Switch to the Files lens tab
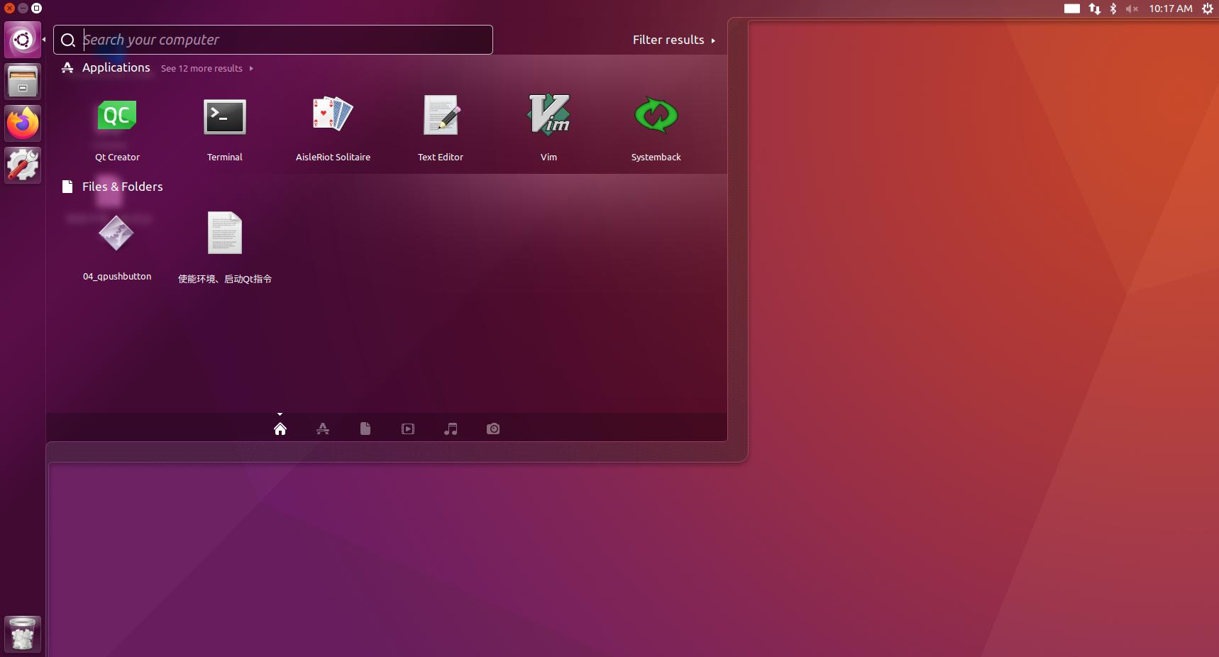 (x=365, y=429)
